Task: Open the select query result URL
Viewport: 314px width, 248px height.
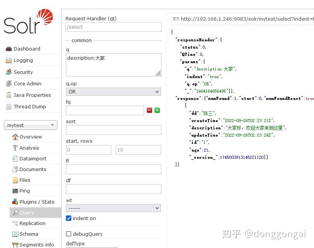Action: [x=238, y=18]
